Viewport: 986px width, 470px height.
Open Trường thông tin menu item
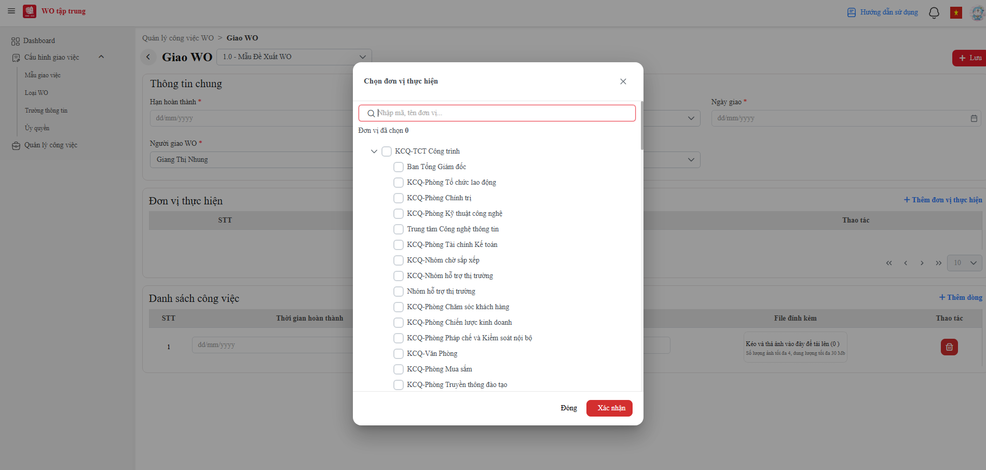46,110
